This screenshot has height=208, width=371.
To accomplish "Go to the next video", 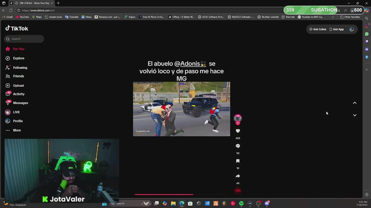I will pos(354,115).
